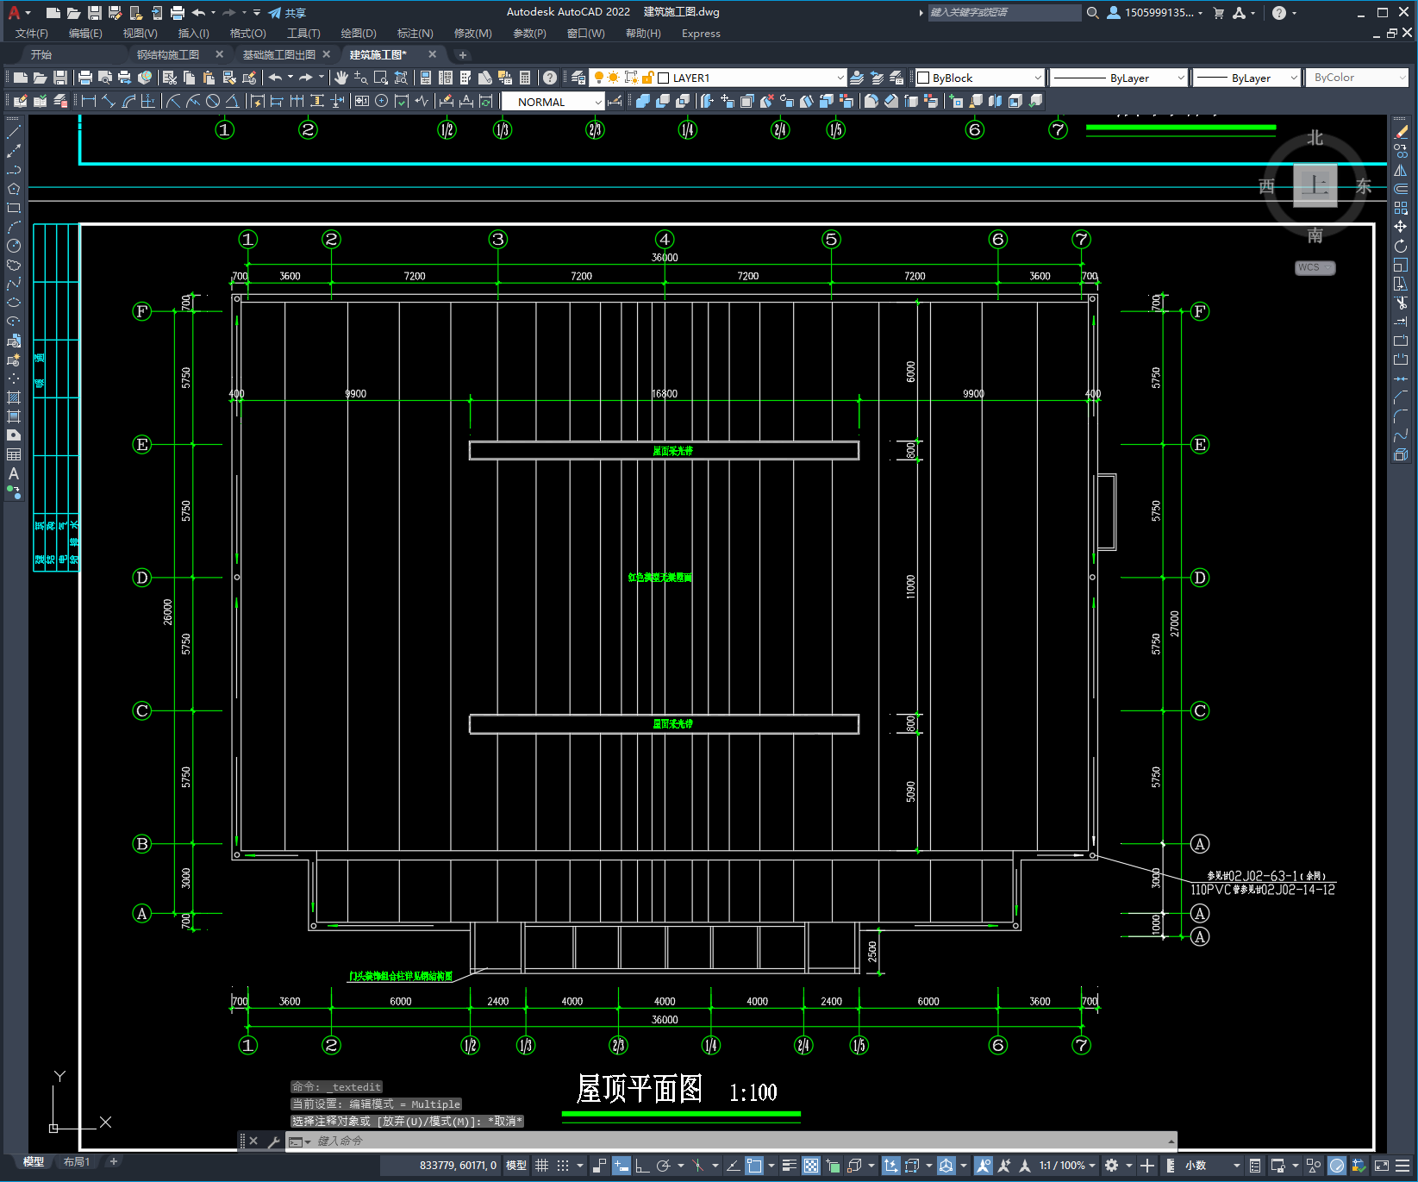Open the Help question mark in toolbar
Viewport: 1418px width, 1182px height.
(x=550, y=78)
